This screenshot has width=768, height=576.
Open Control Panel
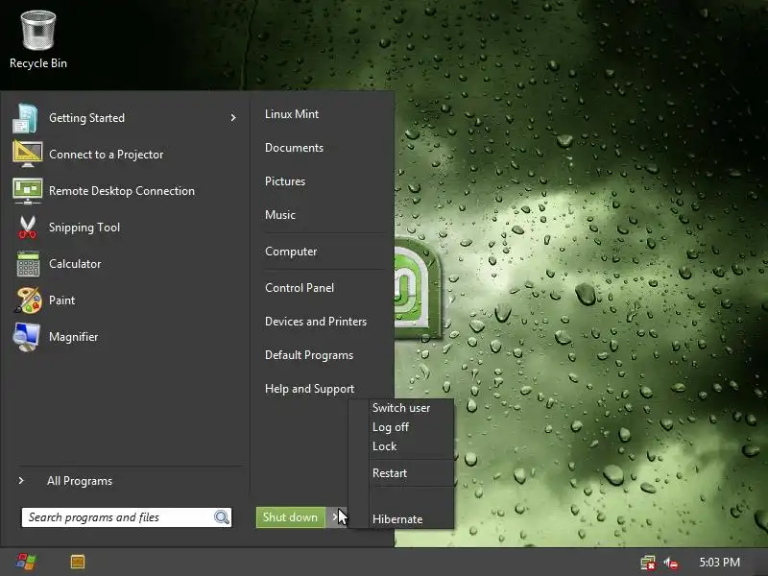pyautogui.click(x=300, y=288)
